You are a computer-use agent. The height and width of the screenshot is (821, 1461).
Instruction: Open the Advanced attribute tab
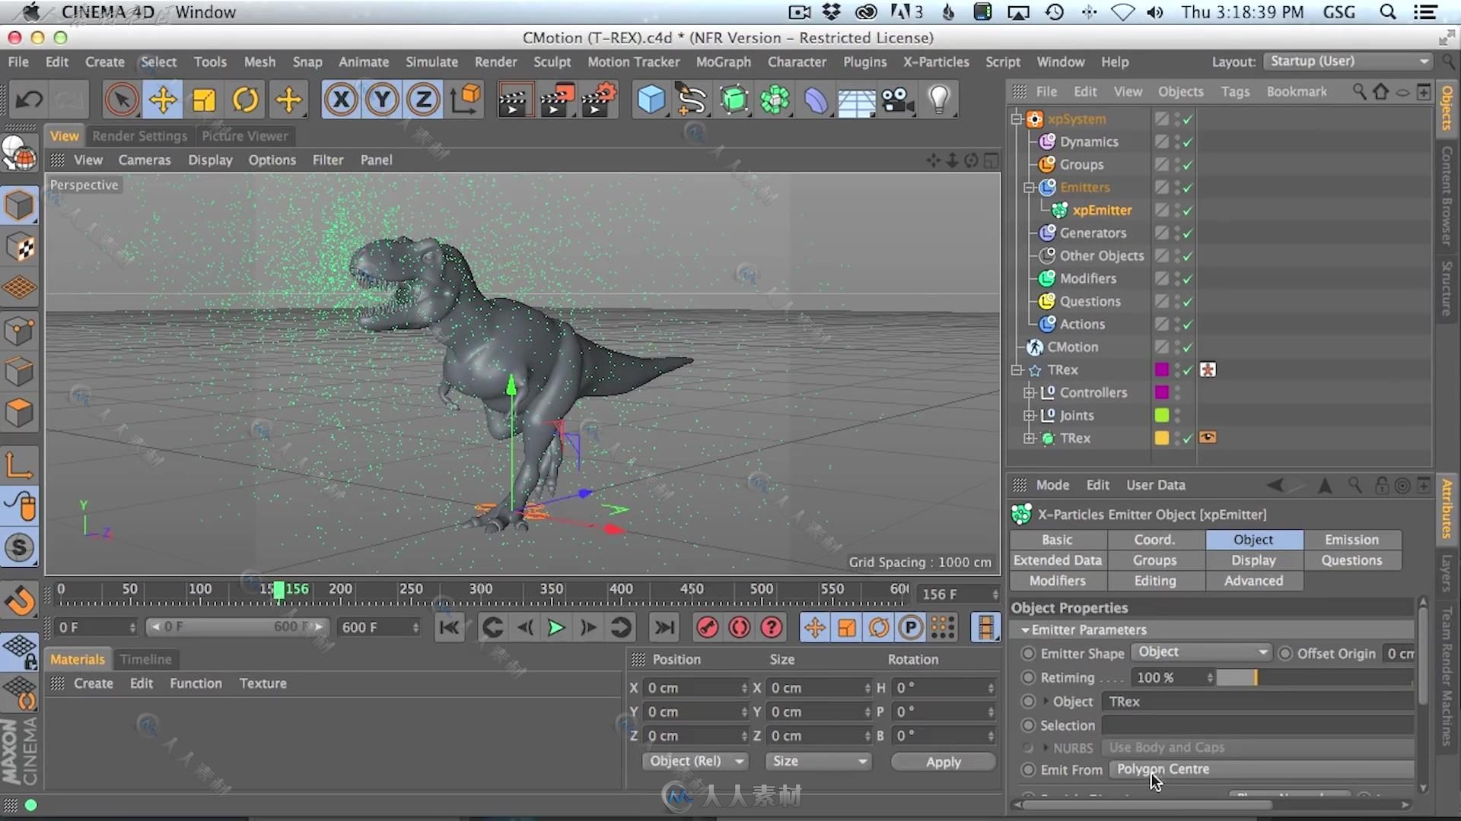[x=1253, y=580]
